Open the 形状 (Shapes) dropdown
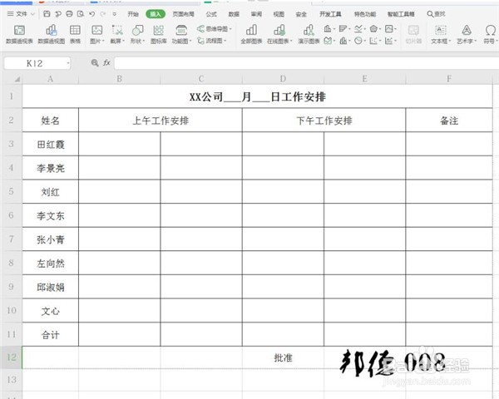This screenshot has height=399, width=499. pos(137,34)
